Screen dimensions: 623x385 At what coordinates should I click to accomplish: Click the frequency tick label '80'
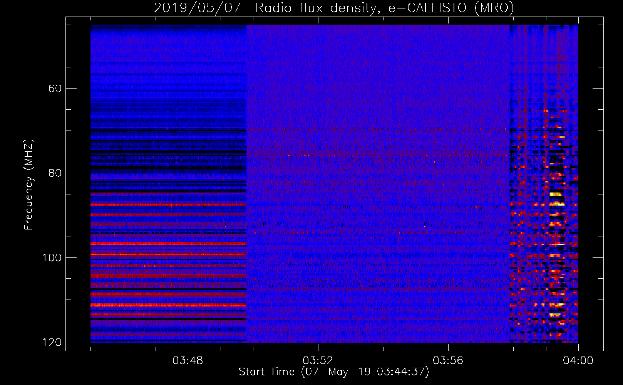pyautogui.click(x=55, y=173)
